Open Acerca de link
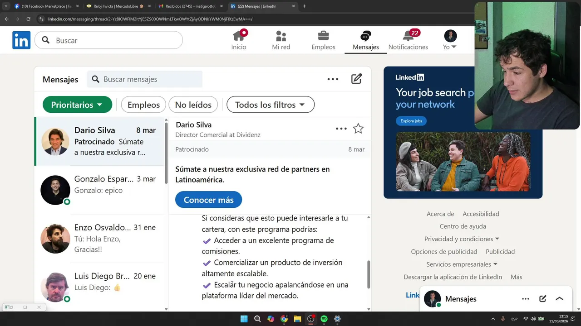This screenshot has height=326, width=581. tap(440, 214)
